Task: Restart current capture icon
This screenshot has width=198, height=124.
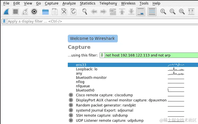Action: click(25, 12)
